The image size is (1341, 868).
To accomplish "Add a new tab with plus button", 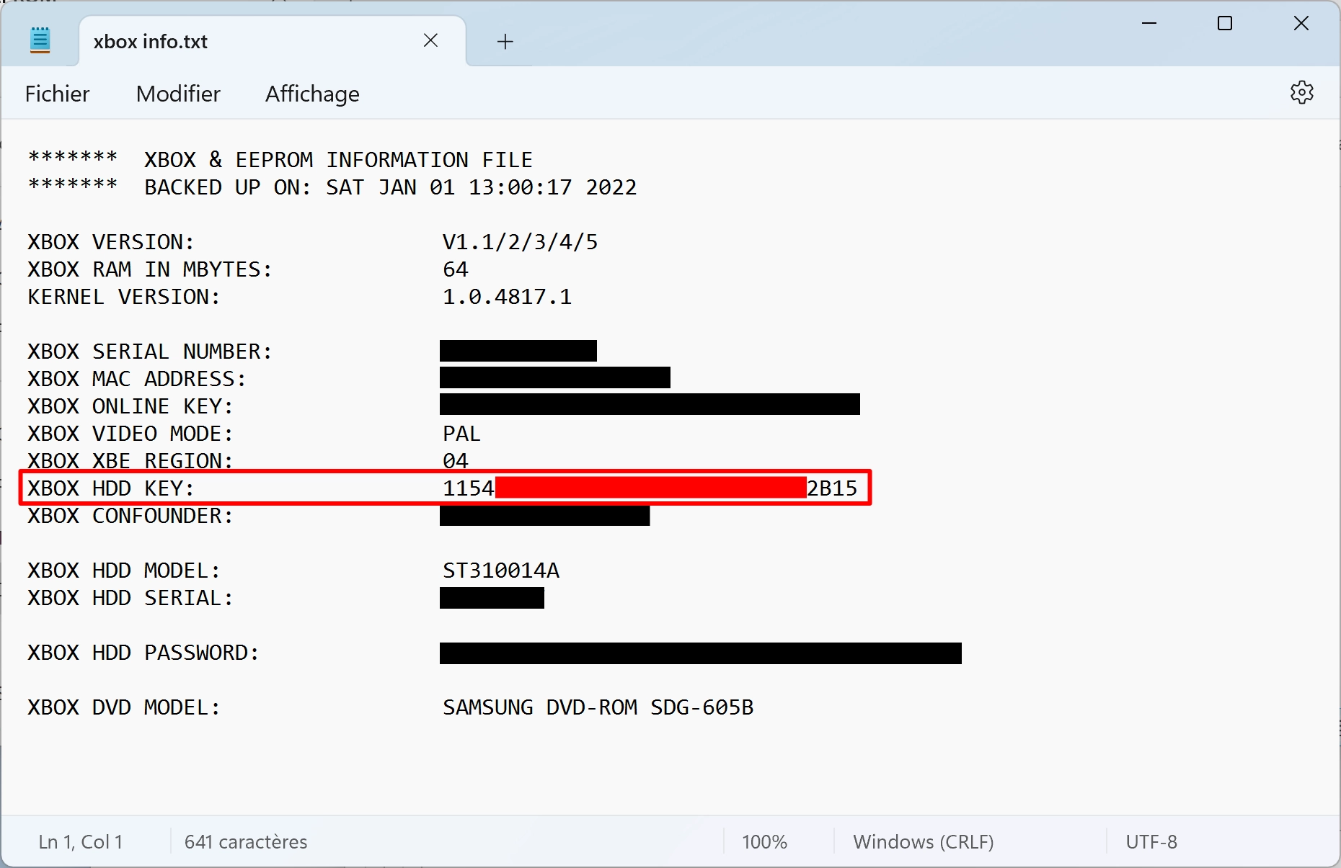I will pos(505,41).
